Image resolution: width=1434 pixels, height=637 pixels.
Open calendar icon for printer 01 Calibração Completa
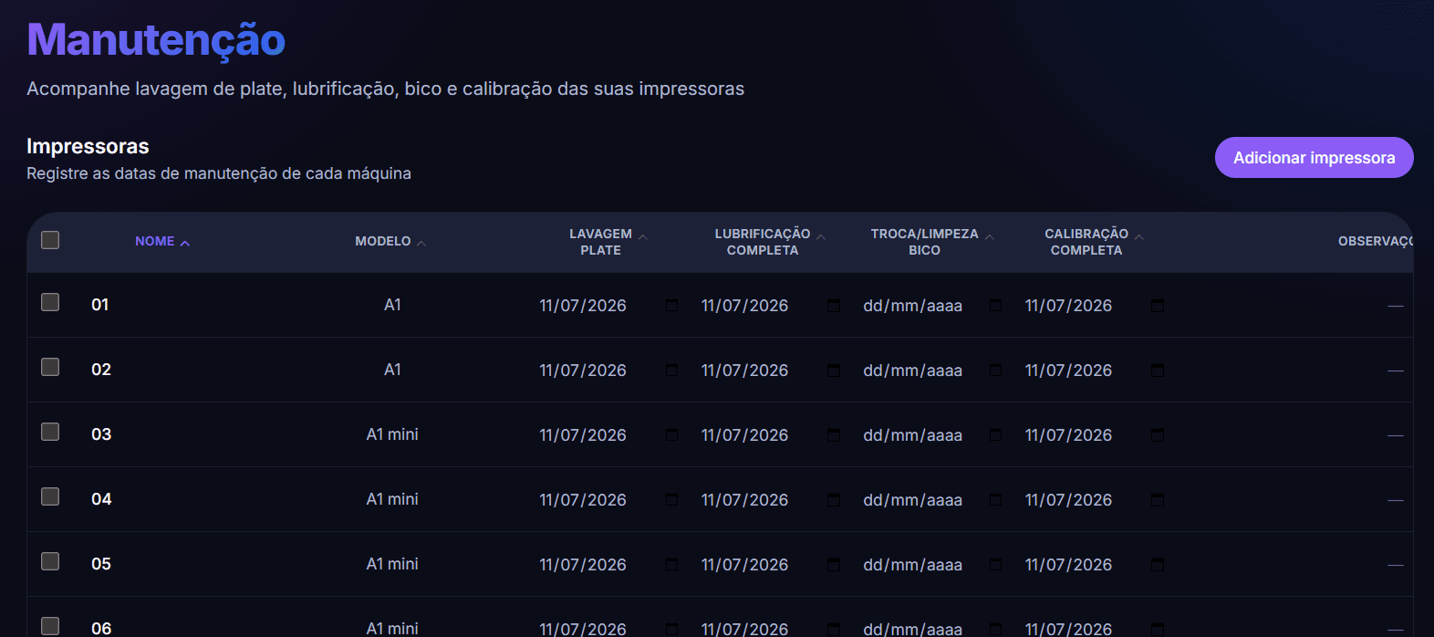(x=1158, y=306)
